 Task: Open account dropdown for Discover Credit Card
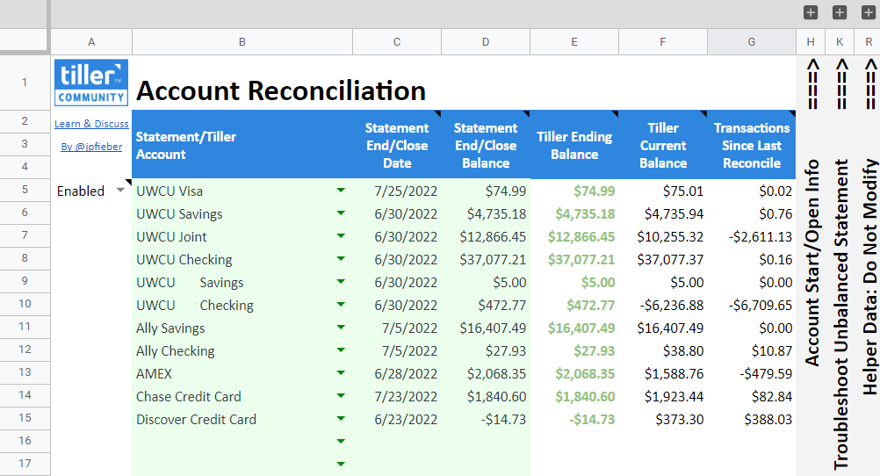pos(341,419)
